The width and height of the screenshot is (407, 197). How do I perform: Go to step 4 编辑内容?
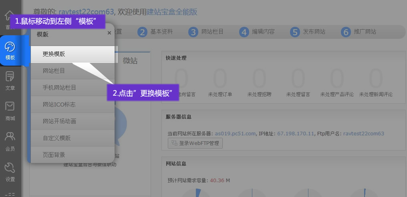(257, 32)
